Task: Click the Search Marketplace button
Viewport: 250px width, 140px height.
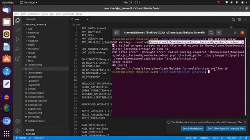Action: (x=193, y=128)
